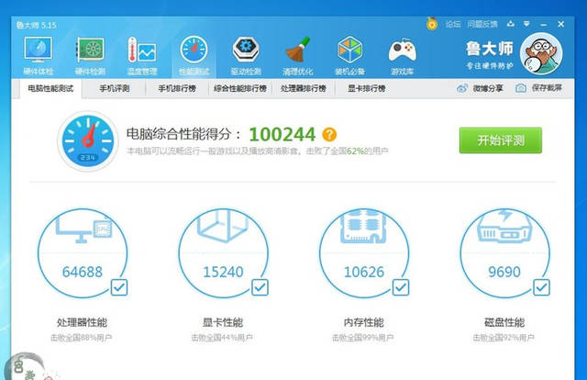Uncheck the 内存性能 test checkbox
The image size is (587, 380).
401,287
